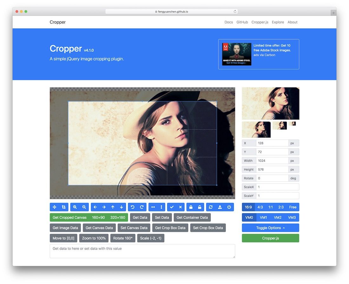Click Rotate 180° button

(123, 238)
